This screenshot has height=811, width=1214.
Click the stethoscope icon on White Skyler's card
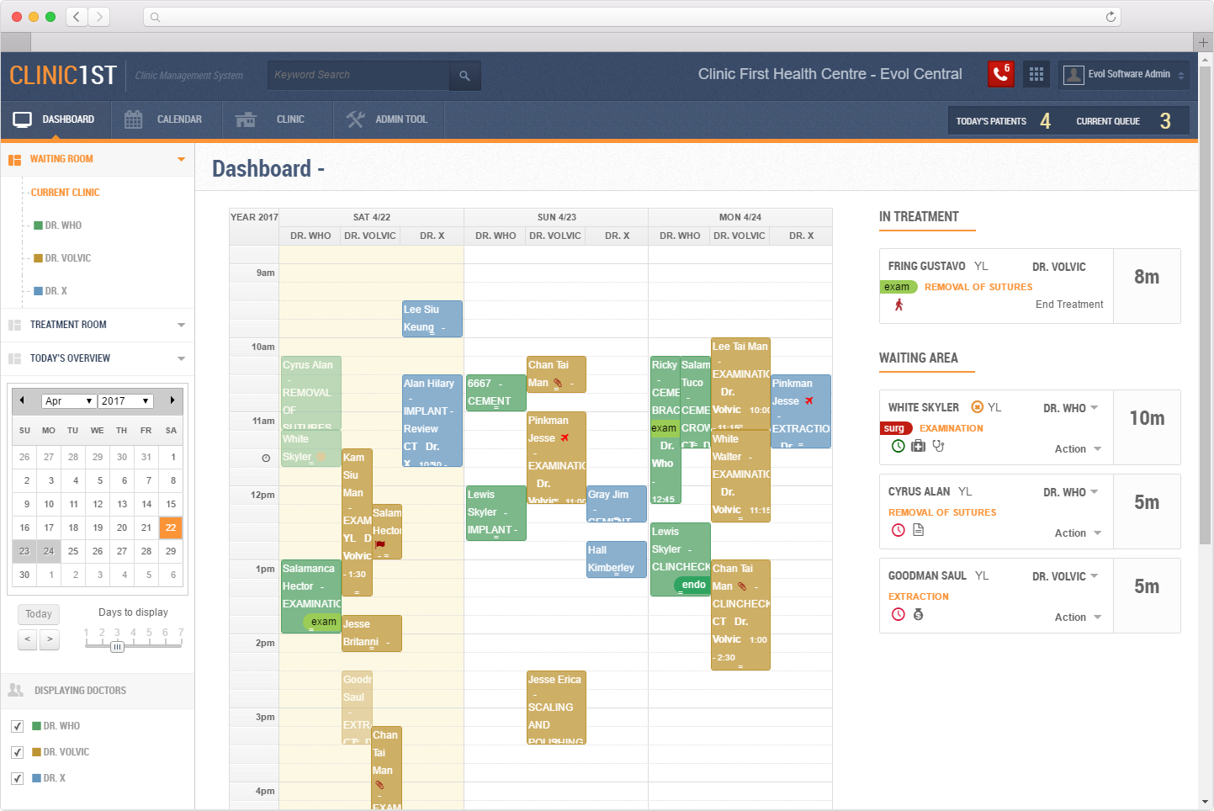(x=938, y=448)
